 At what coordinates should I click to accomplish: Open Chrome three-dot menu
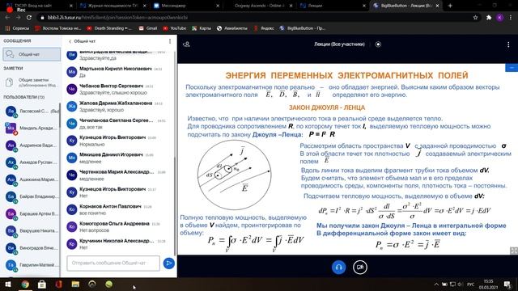tap(511, 18)
